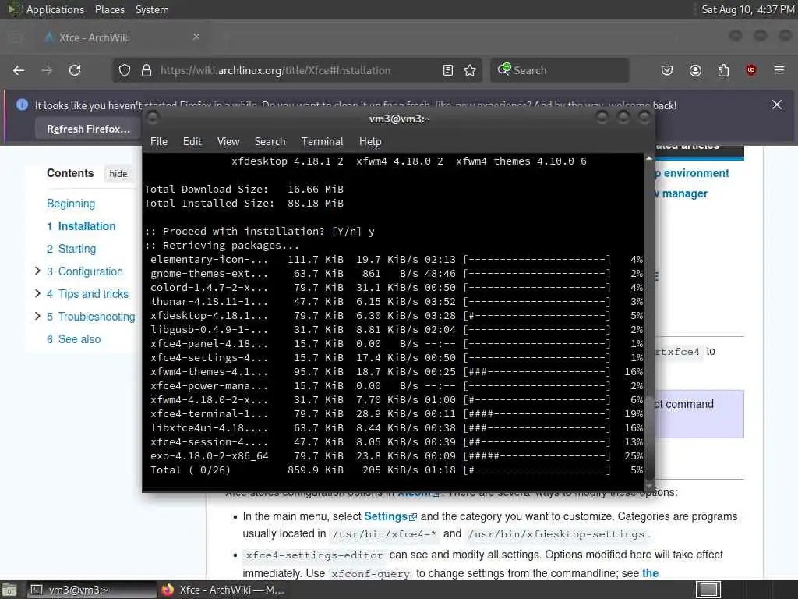Toggle reader view icon in address bar
The width and height of the screenshot is (798, 599).
[x=448, y=70]
